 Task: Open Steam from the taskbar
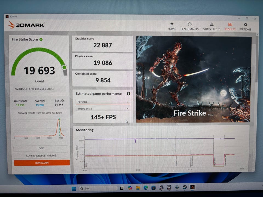185,187
